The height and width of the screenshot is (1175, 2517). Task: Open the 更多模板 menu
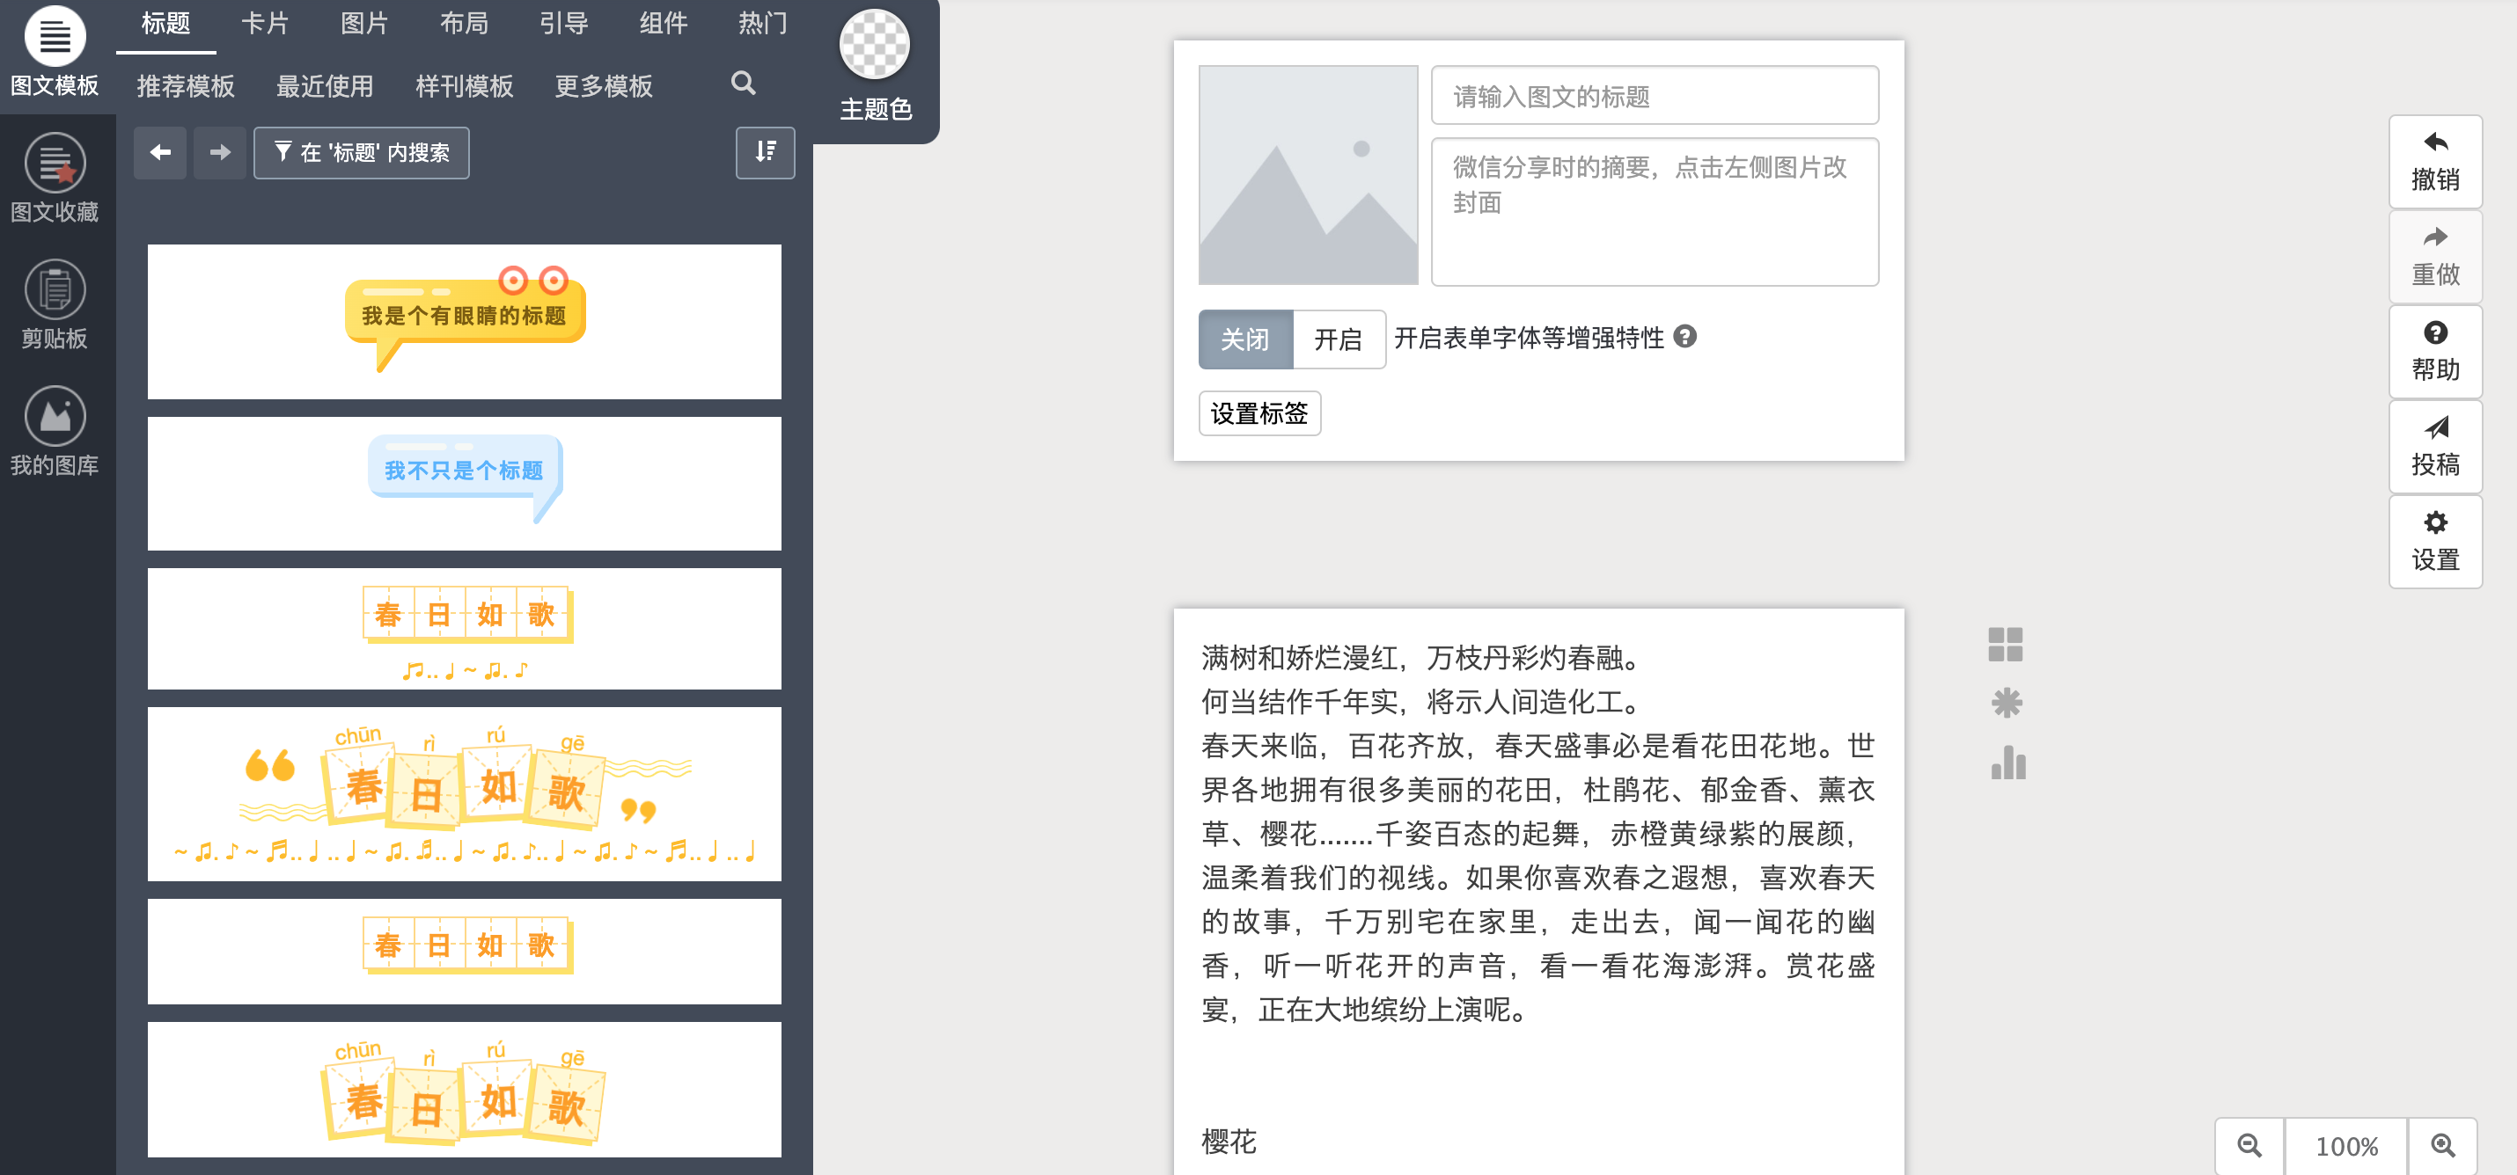click(603, 86)
